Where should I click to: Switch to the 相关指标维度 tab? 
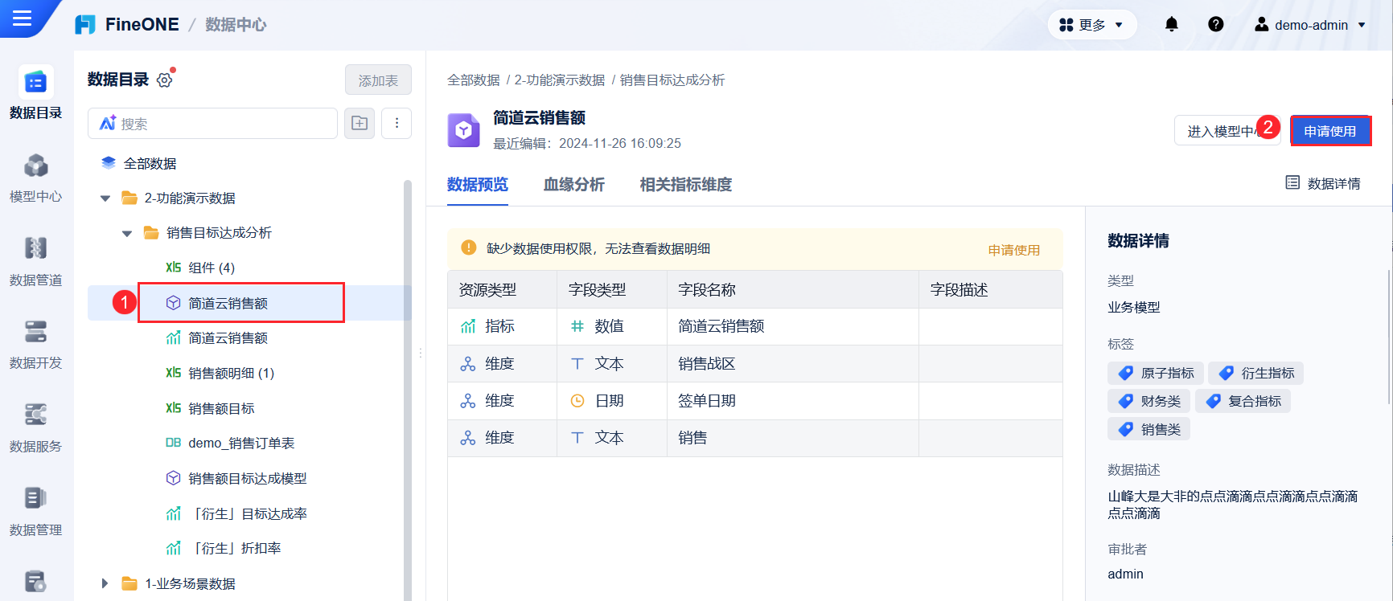pyautogui.click(x=686, y=185)
